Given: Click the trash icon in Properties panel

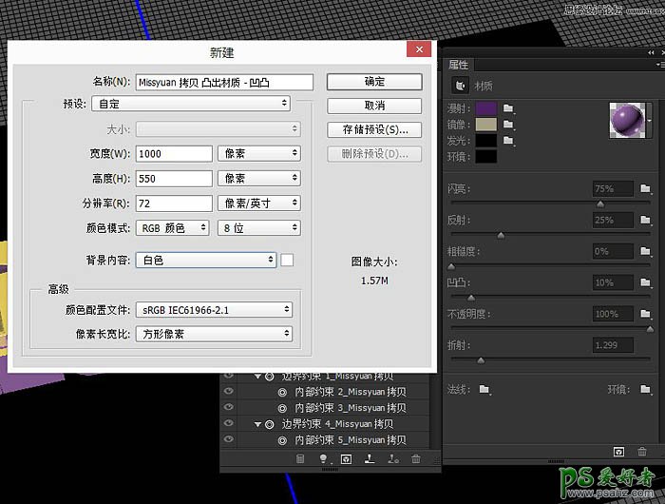Looking at the screenshot, I should click(x=642, y=451).
